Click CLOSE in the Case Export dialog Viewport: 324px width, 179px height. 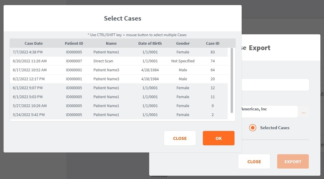(x=254, y=161)
